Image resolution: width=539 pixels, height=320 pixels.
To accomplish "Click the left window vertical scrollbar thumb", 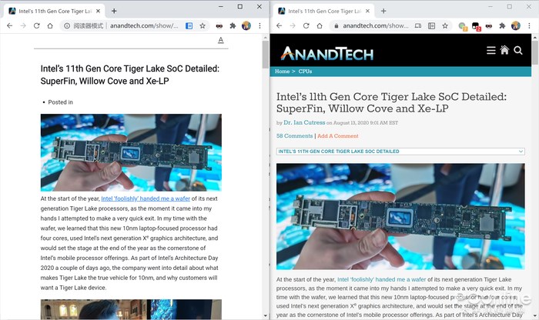I will click(266, 55).
